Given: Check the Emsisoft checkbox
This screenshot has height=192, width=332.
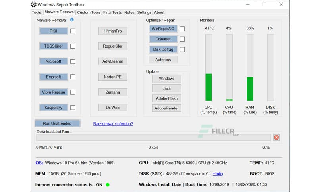Looking at the screenshot, I should [x=73, y=77].
